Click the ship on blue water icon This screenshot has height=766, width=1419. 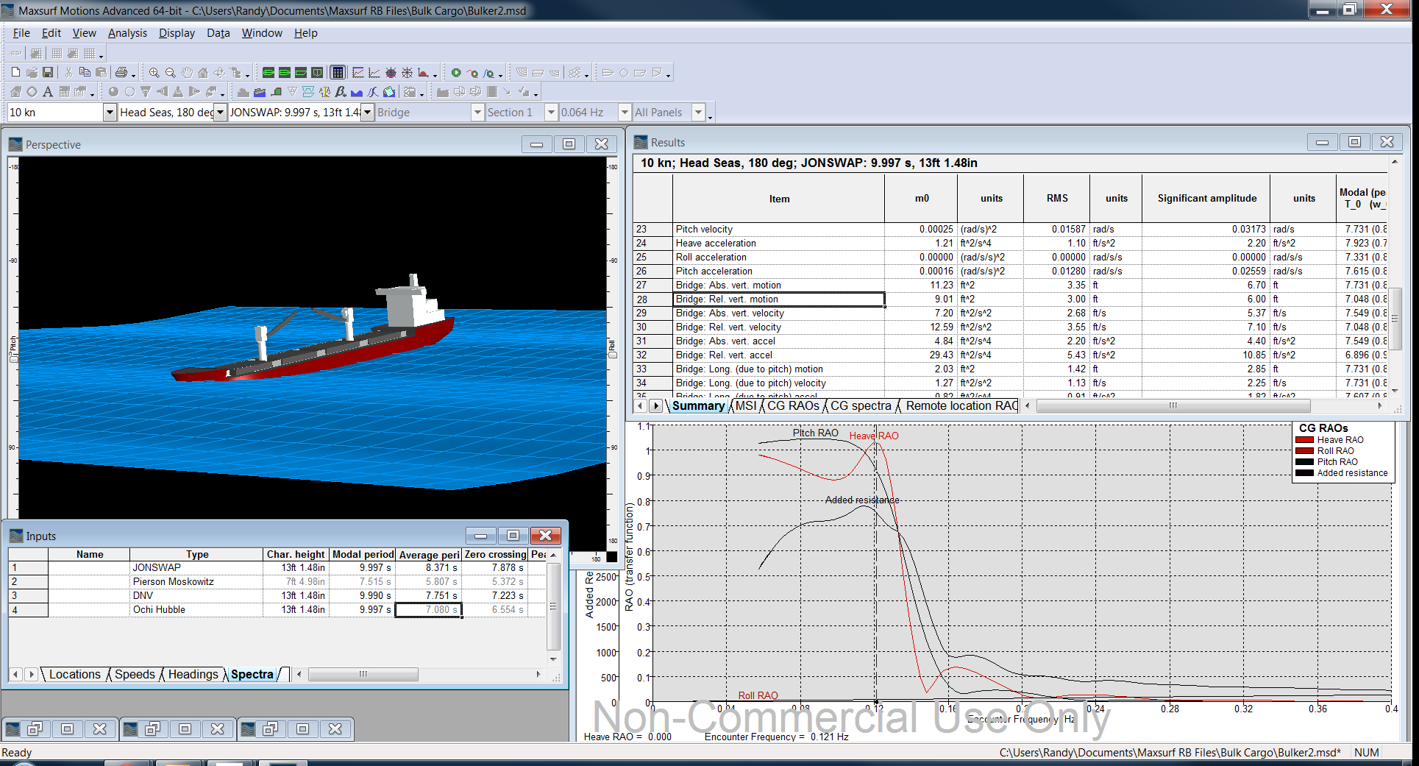point(260,91)
